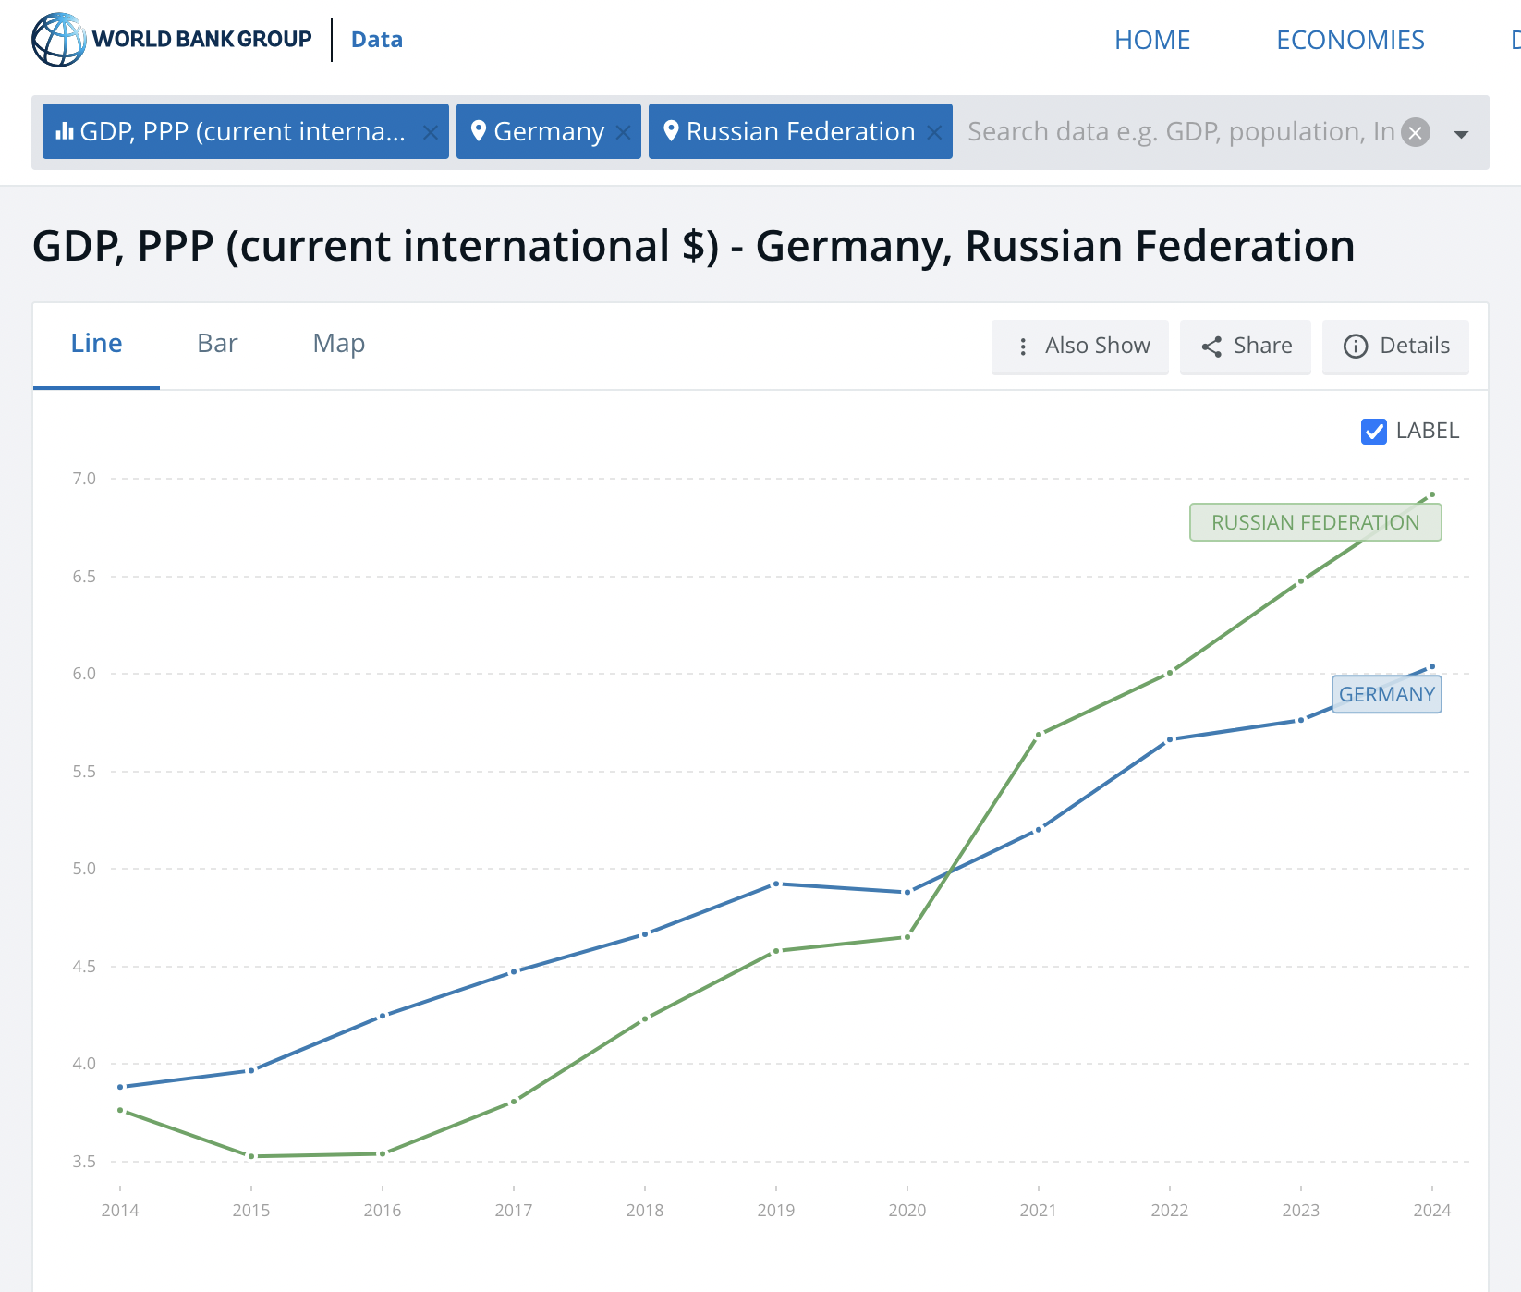Click the location pin in Russian Federation chip
The height and width of the screenshot is (1292, 1521).
tap(672, 131)
